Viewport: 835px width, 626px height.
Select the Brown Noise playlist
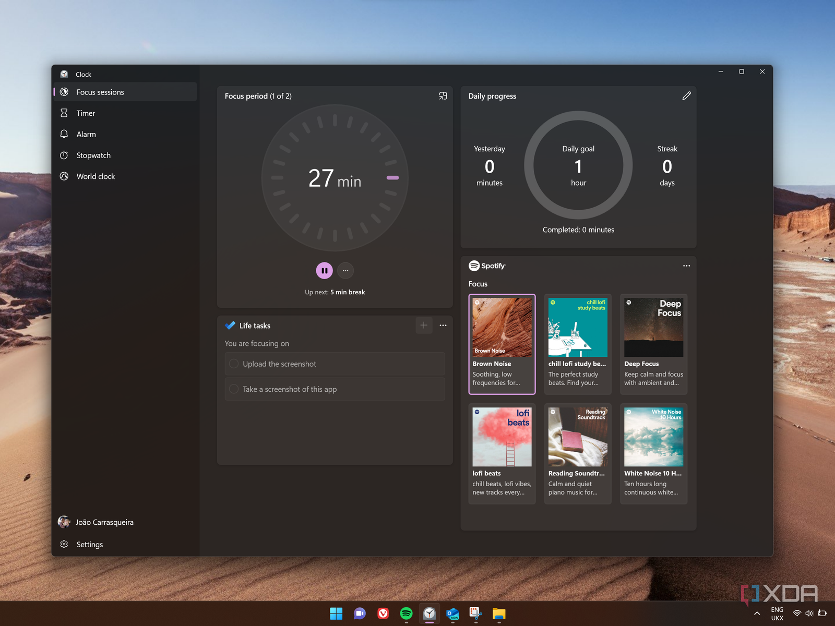tap(502, 344)
